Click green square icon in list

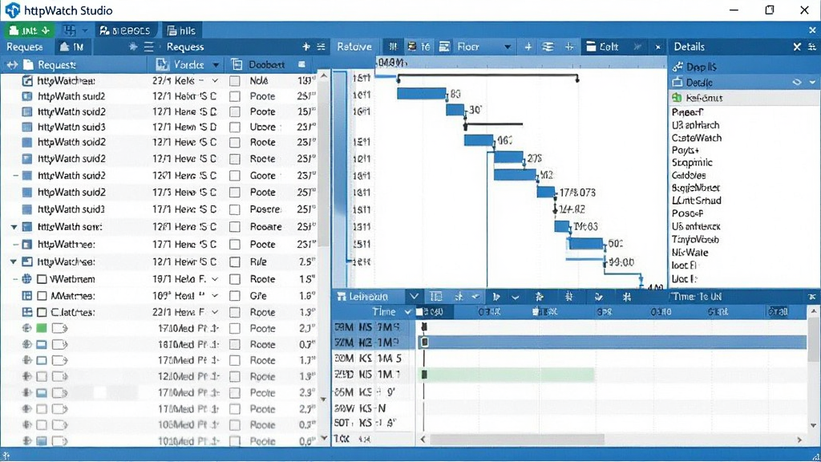(42, 328)
